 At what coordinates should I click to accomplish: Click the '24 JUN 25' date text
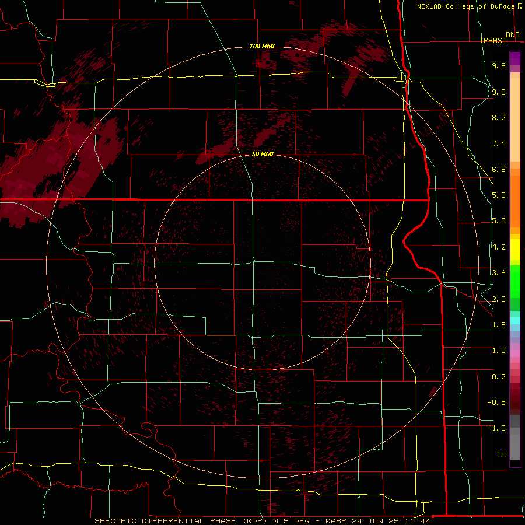(x=374, y=521)
